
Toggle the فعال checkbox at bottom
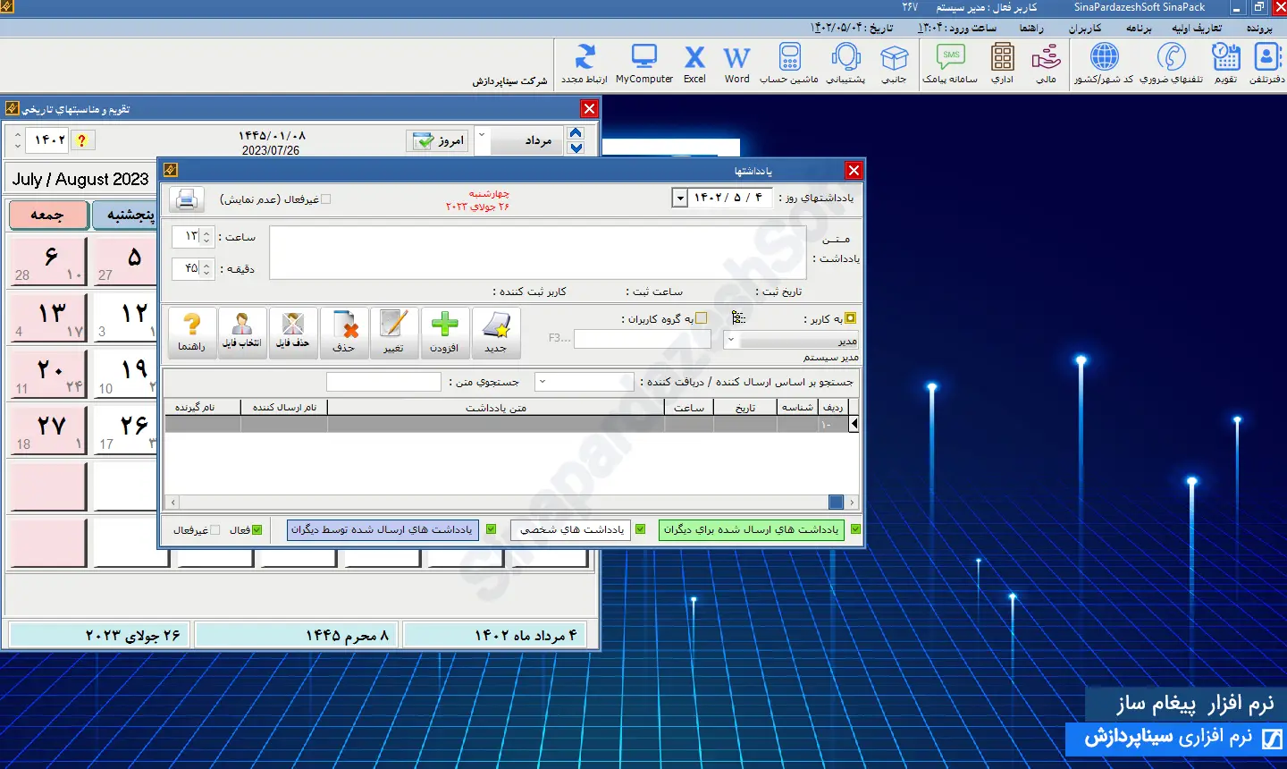257,530
